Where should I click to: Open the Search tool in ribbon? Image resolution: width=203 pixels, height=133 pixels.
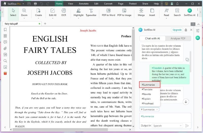click(x=177, y=12)
